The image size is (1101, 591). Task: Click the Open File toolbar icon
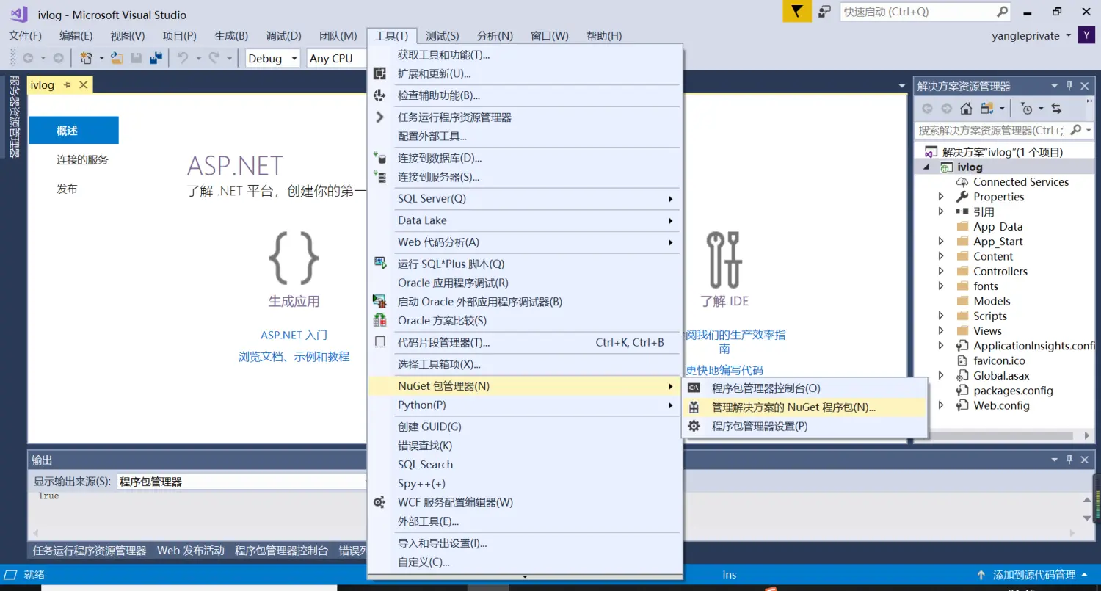(117, 58)
